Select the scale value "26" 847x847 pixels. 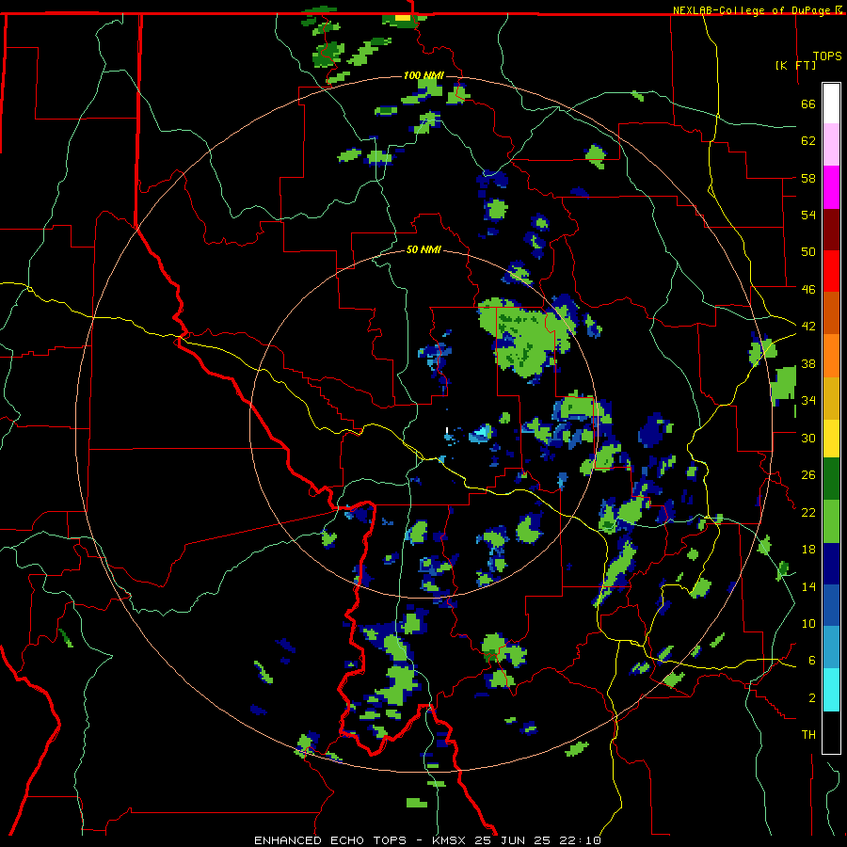coord(808,475)
